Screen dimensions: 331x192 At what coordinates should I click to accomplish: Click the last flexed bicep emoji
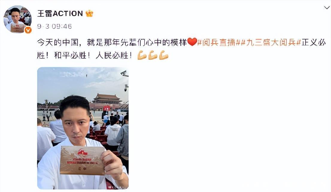click(x=164, y=55)
